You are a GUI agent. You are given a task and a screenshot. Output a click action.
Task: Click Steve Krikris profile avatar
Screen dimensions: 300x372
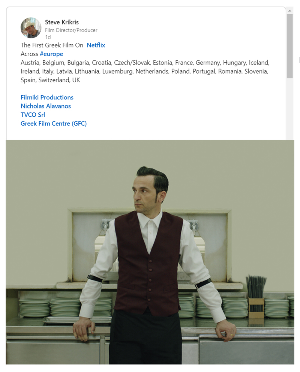[x=31, y=28]
